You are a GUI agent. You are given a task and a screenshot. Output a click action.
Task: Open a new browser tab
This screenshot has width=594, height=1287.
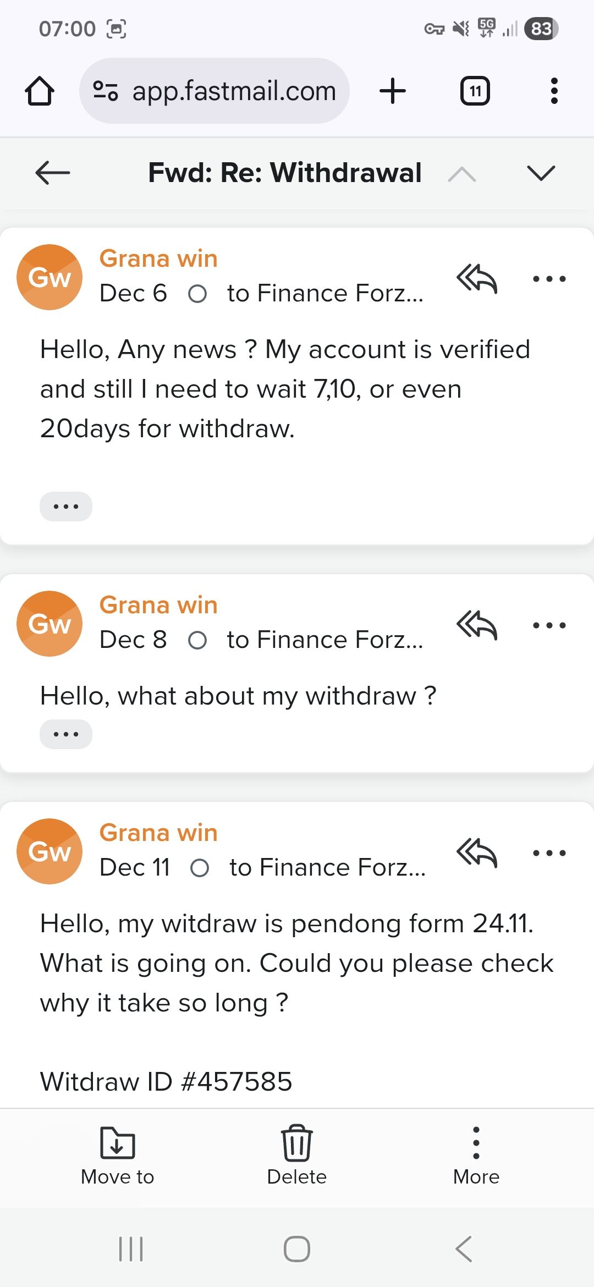(393, 91)
